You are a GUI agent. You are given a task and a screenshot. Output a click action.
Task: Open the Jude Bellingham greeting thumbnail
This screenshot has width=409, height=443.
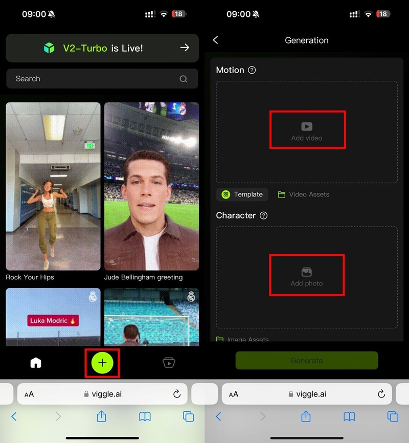point(151,186)
